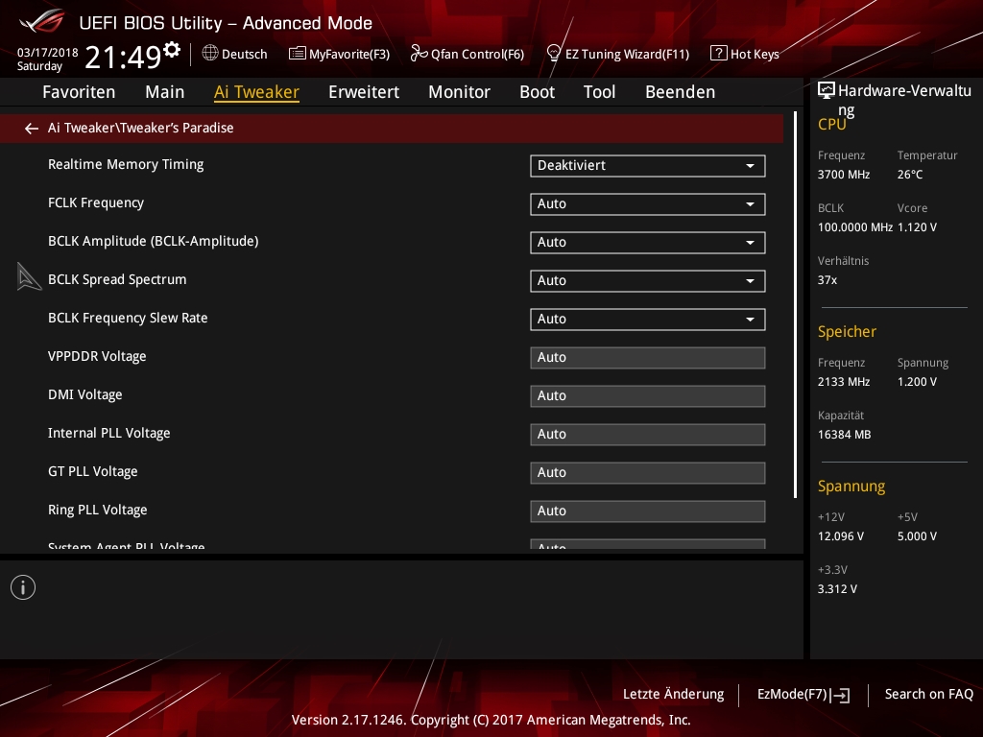
Task: Click the GT PLL Voltage field
Action: point(648,472)
